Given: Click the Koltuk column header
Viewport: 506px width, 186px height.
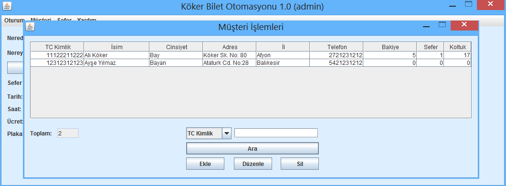Looking at the screenshot, I should (458, 47).
